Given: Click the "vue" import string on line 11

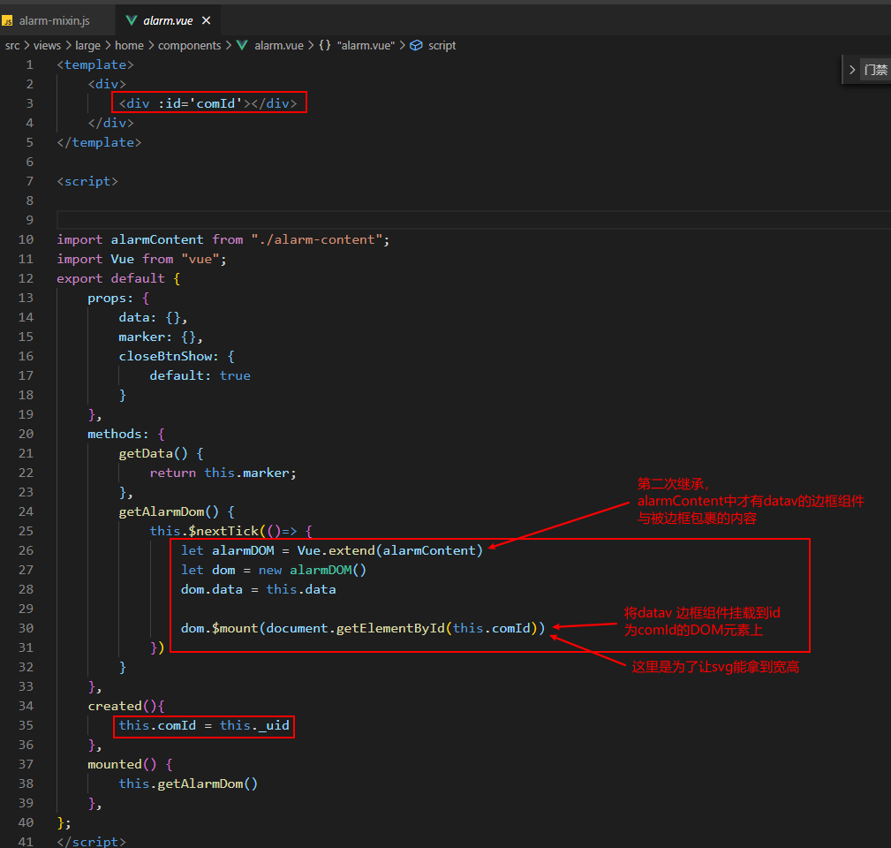Looking at the screenshot, I should click(200, 259).
